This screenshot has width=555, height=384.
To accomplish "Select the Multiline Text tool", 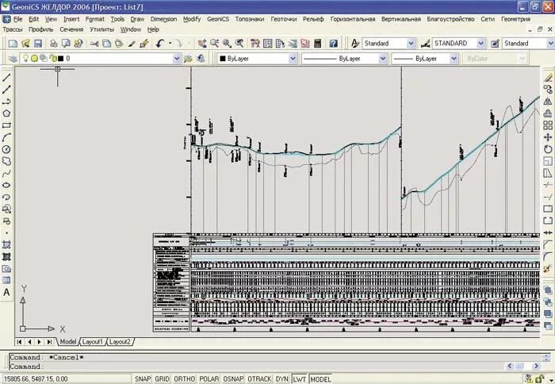I will tap(6, 293).
